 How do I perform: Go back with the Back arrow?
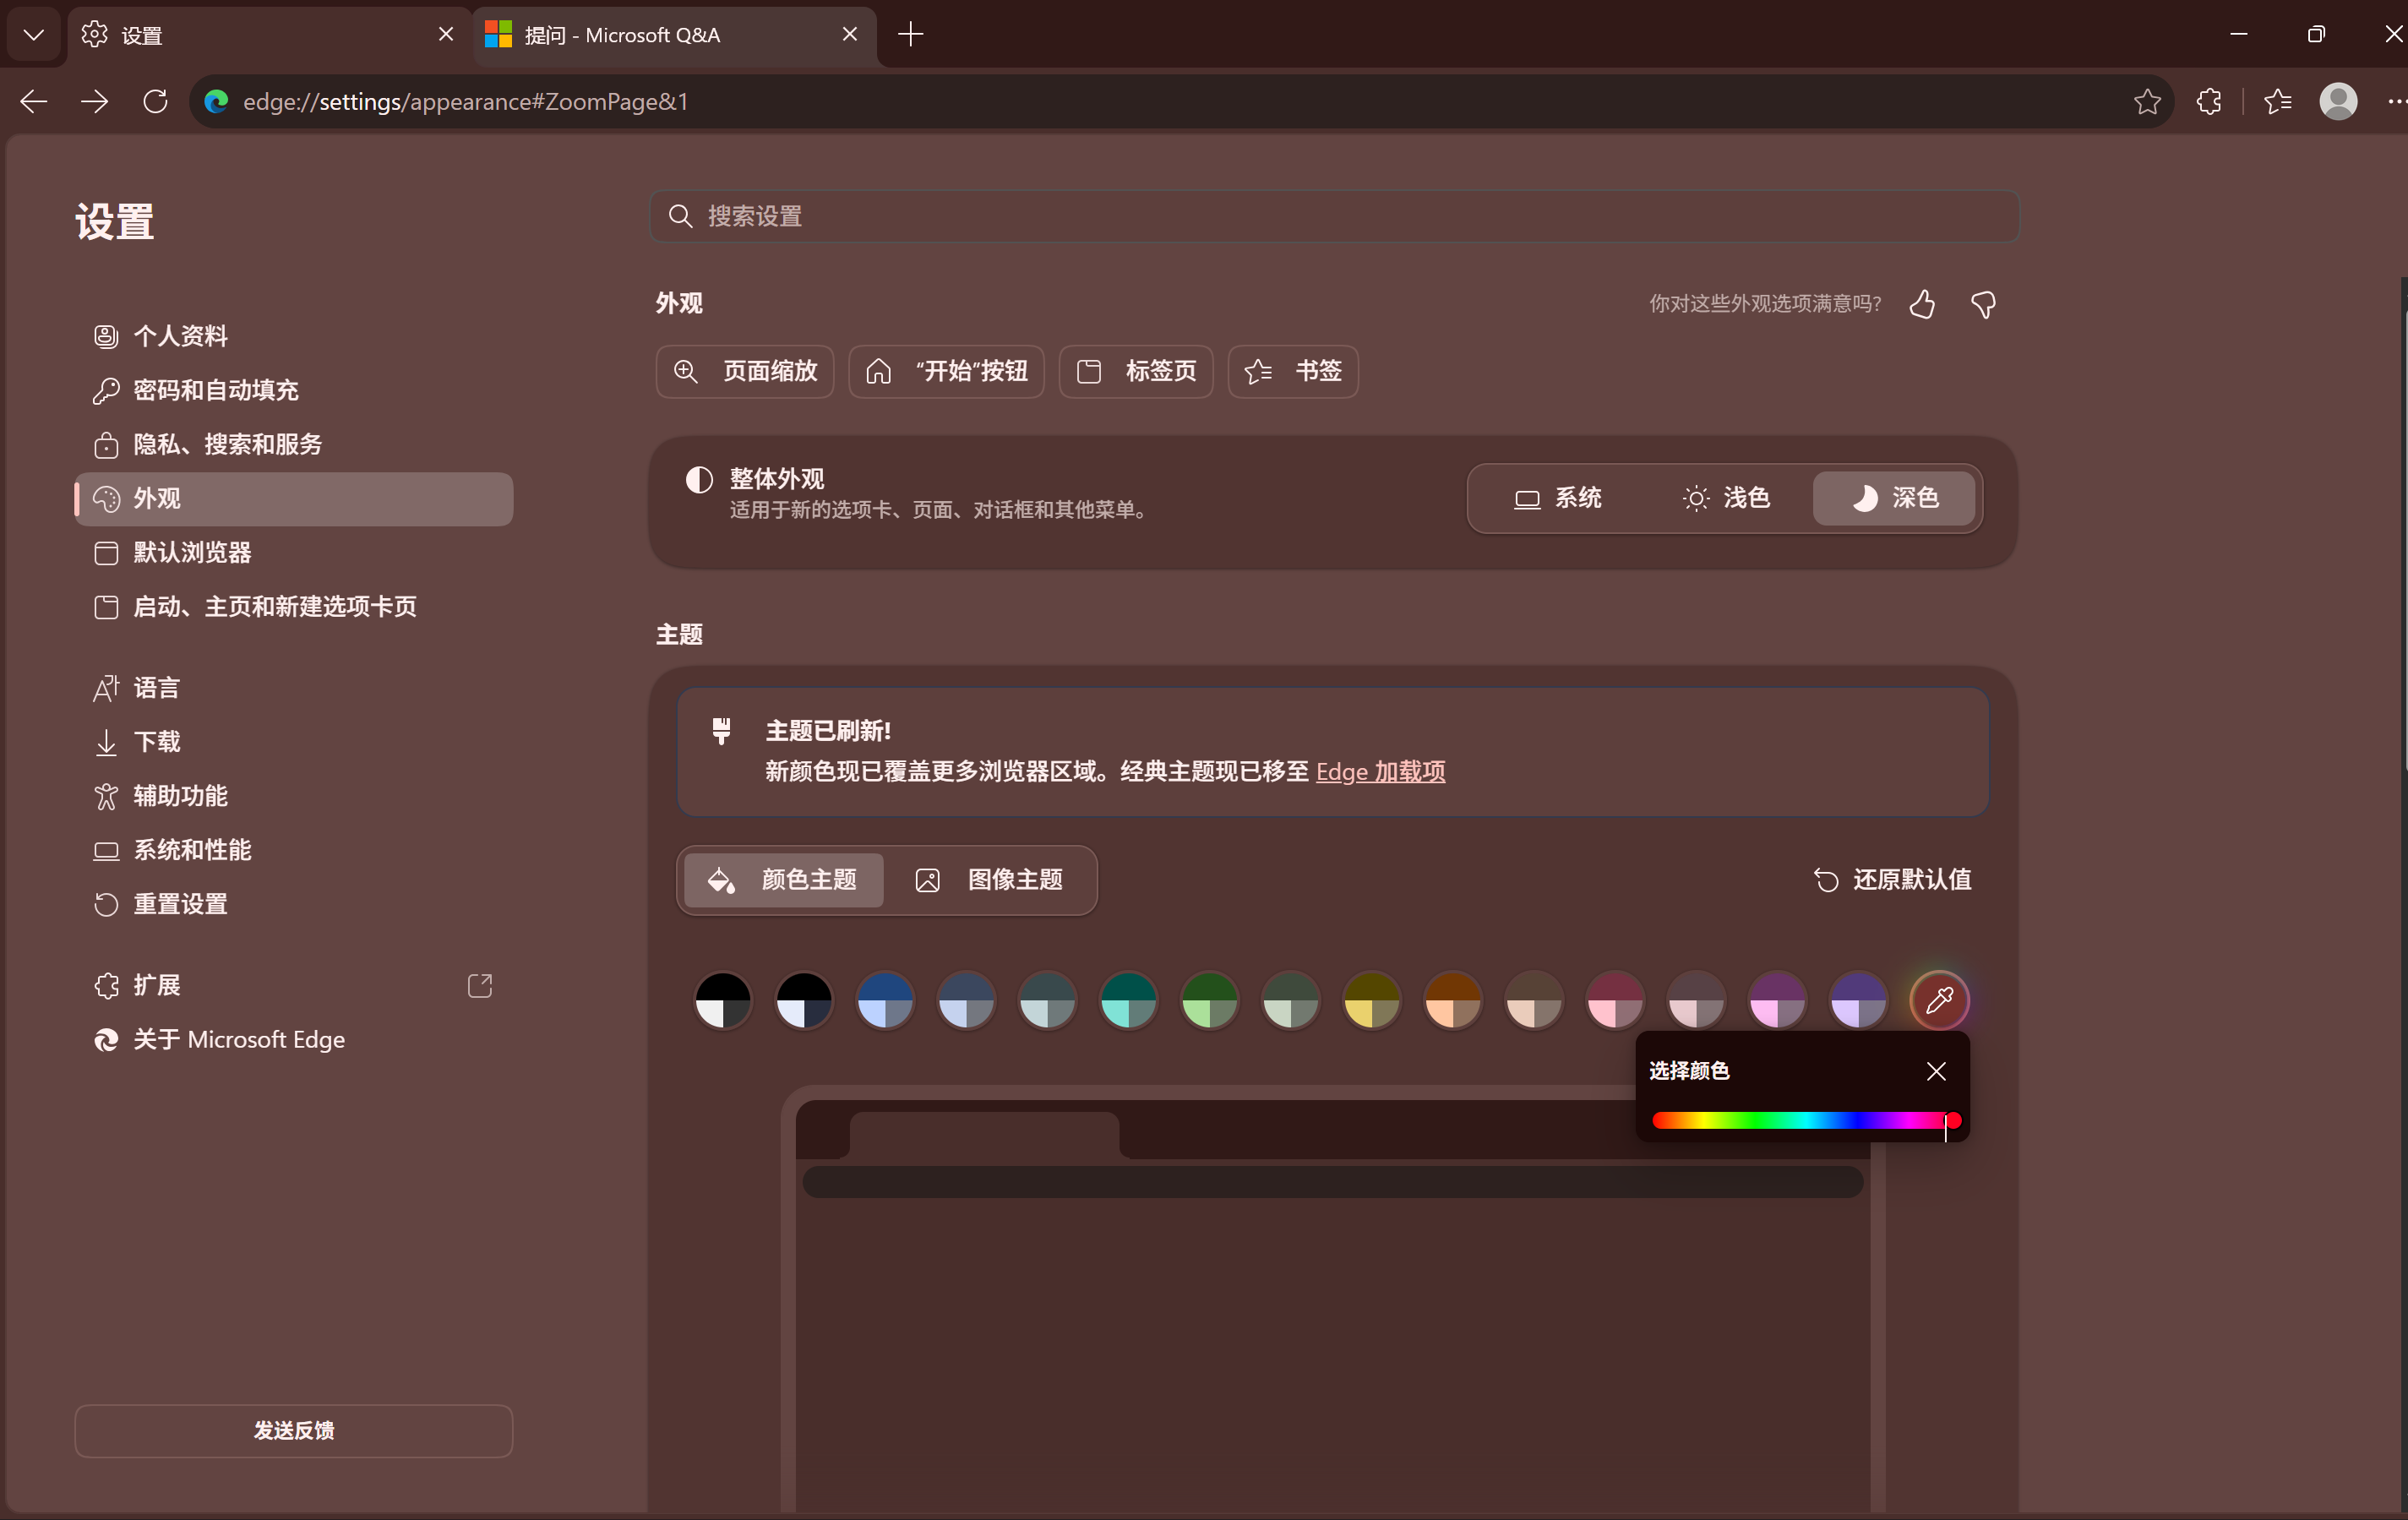(x=34, y=101)
